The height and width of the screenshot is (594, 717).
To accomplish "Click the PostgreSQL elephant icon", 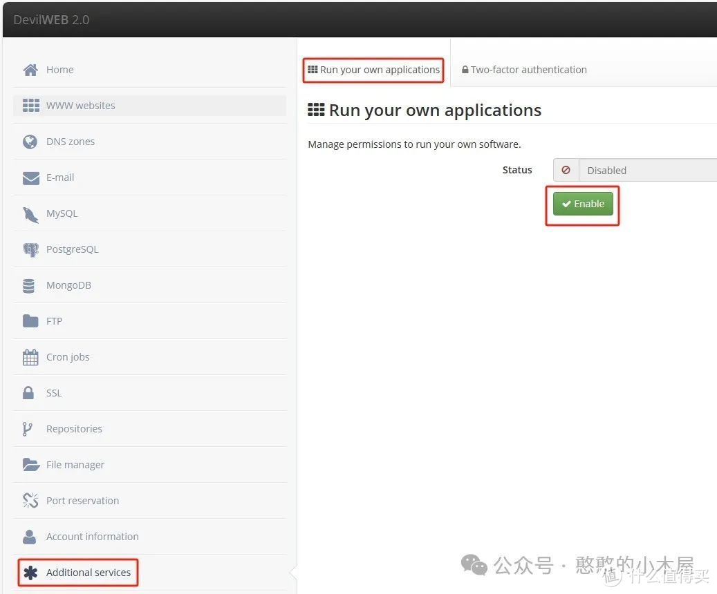I will click(x=30, y=250).
